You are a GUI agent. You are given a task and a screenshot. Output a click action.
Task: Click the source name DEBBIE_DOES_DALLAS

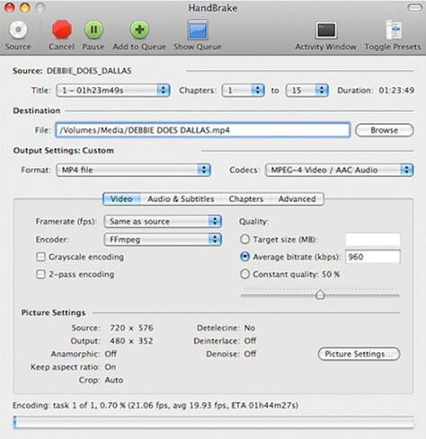(89, 71)
